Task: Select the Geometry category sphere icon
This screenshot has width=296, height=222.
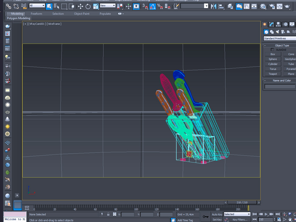Action: coord(266,32)
